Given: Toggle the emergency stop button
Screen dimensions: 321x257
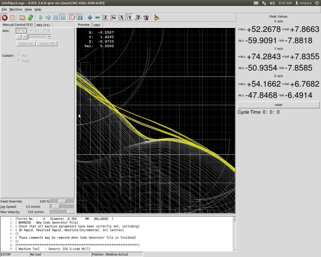Looking at the screenshot, I should 5,18.
